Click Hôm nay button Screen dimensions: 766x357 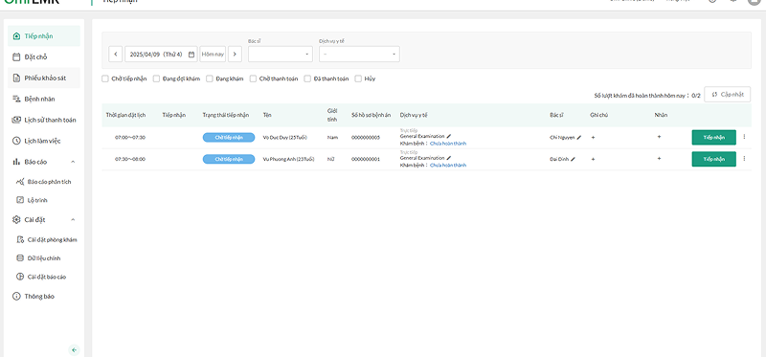coord(213,55)
